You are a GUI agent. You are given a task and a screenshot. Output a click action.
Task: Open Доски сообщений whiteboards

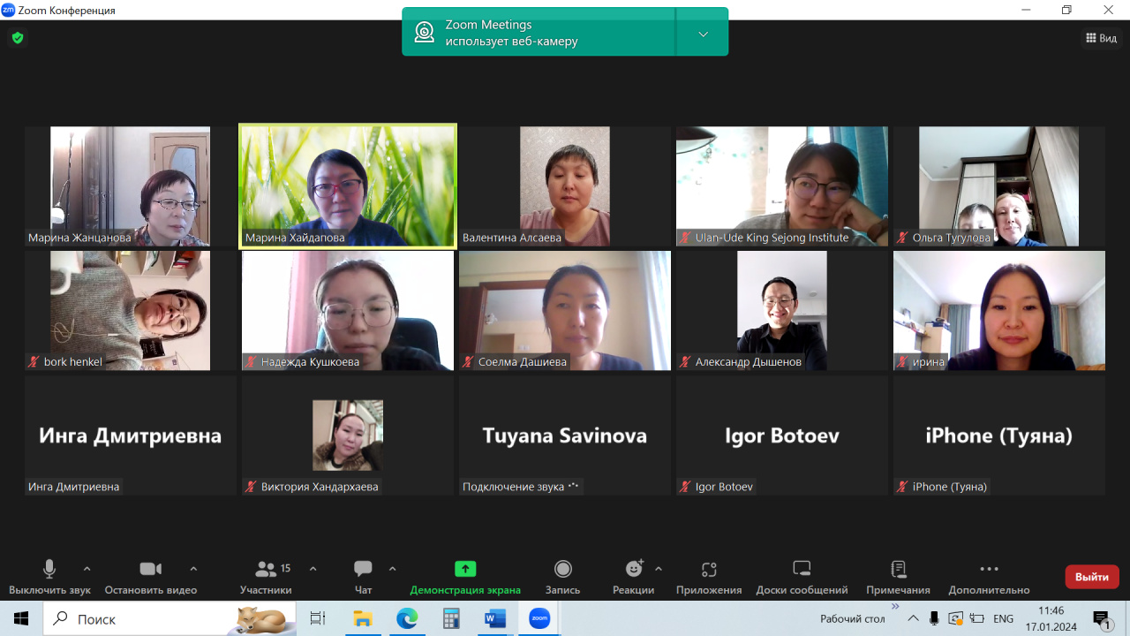click(802, 570)
